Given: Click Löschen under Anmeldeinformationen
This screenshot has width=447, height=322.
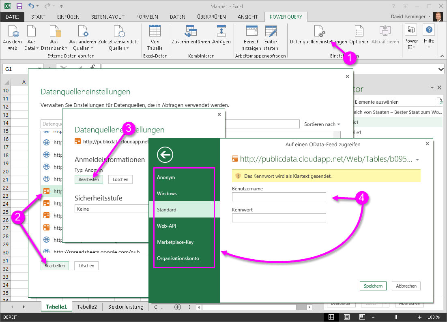Looking at the screenshot, I should click(x=120, y=179).
